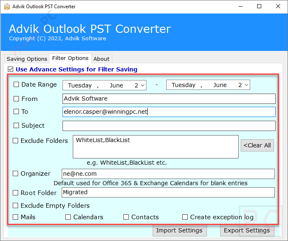Click the Advik app icon in title bar
This screenshot has width=288, height=241.
(x=7, y=6)
